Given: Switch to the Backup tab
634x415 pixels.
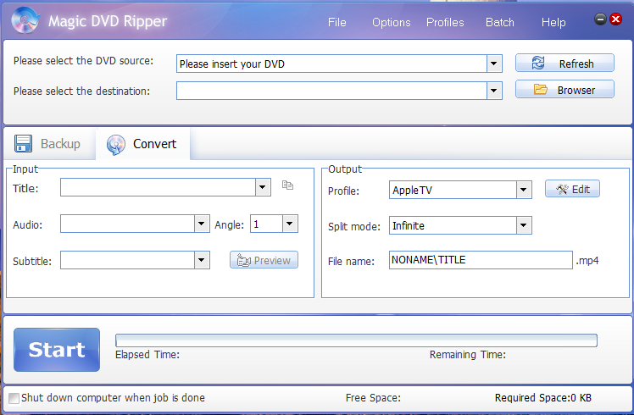Looking at the screenshot, I should point(48,144).
